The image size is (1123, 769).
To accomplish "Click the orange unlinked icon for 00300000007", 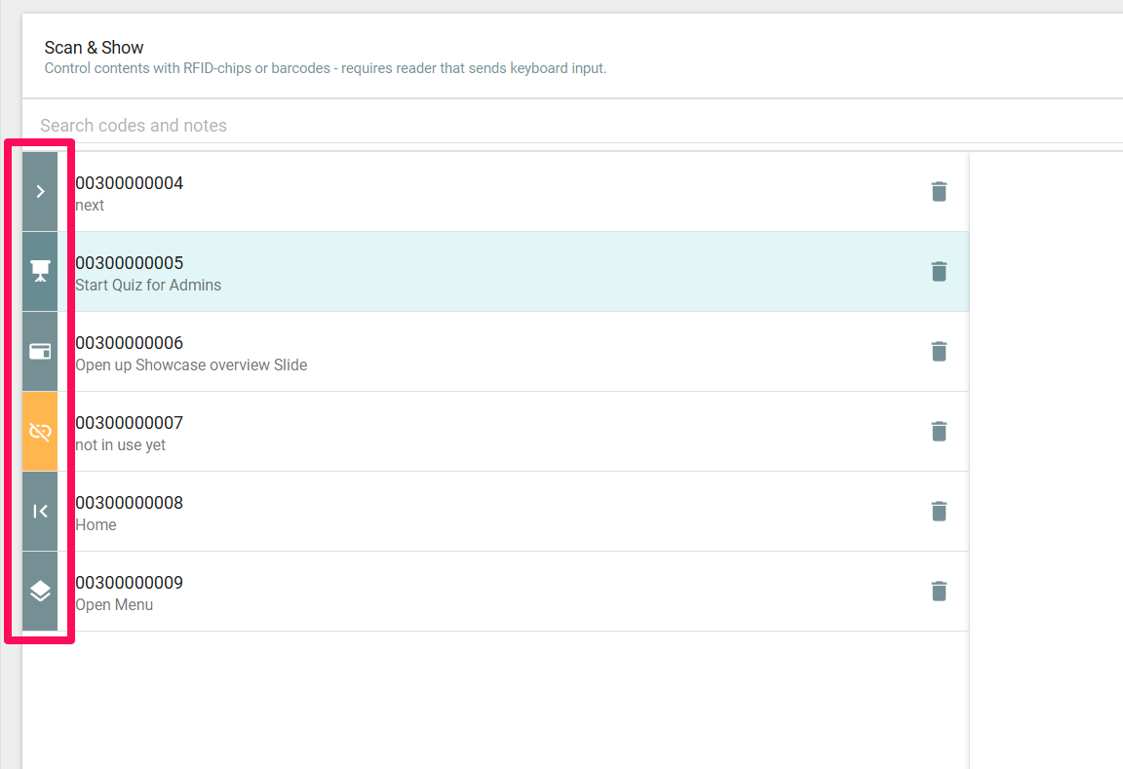I will (x=40, y=432).
